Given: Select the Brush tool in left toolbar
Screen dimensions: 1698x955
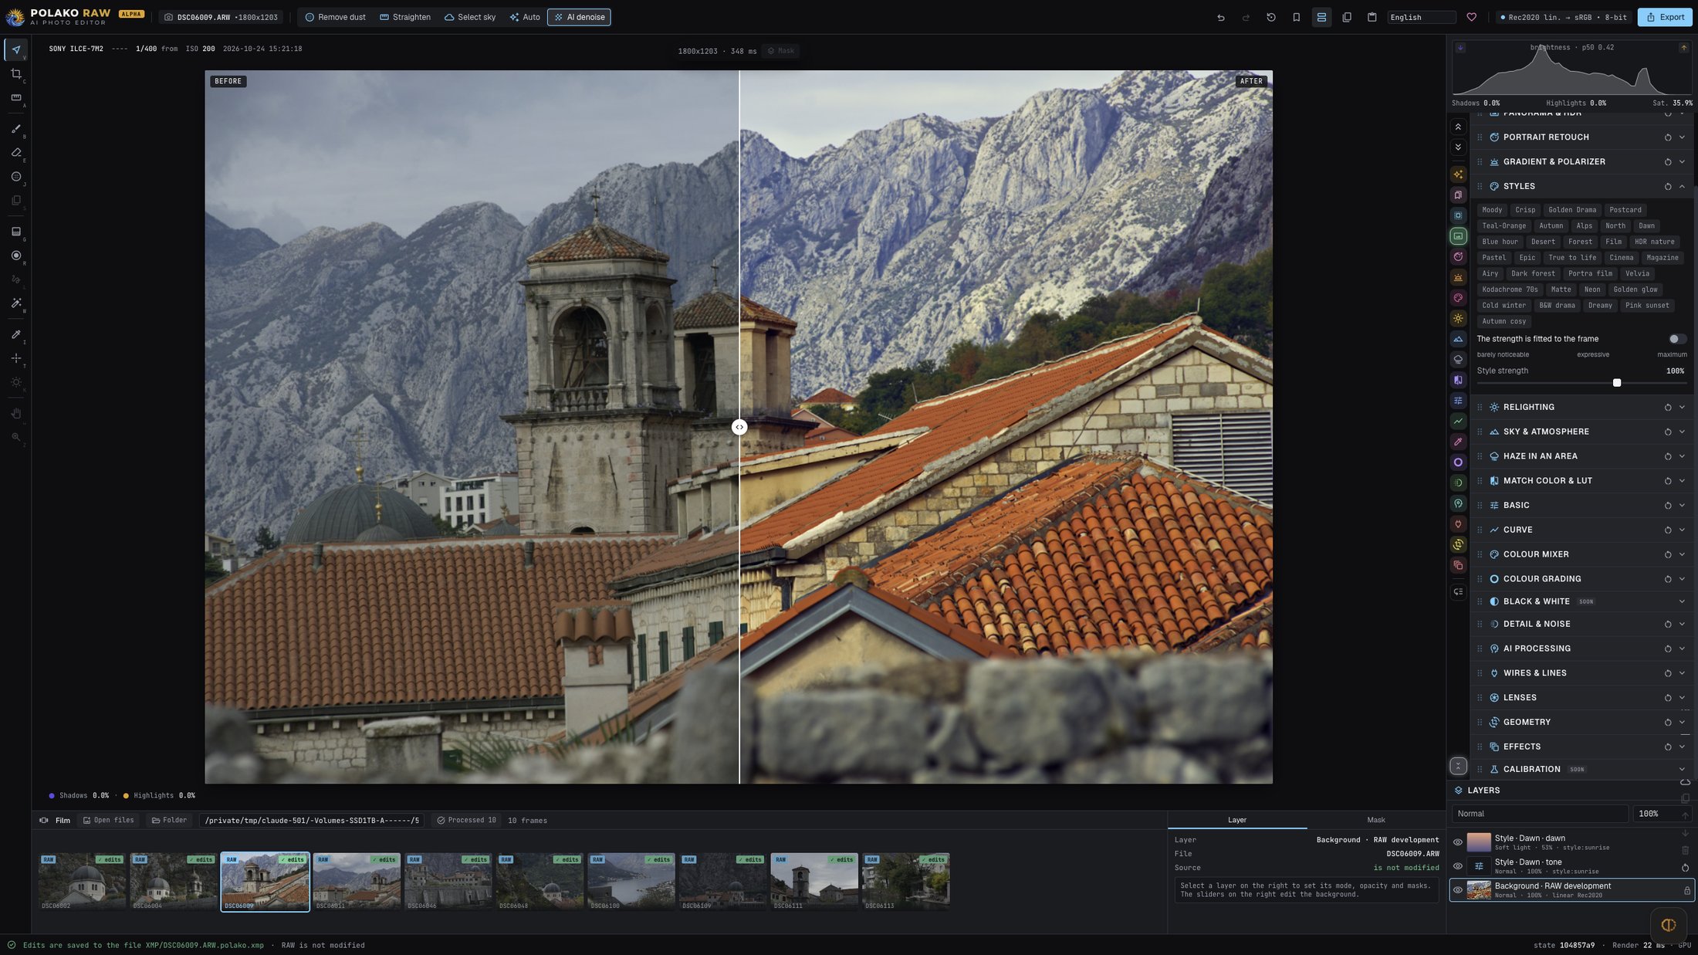Looking at the screenshot, I should pos(15,129).
